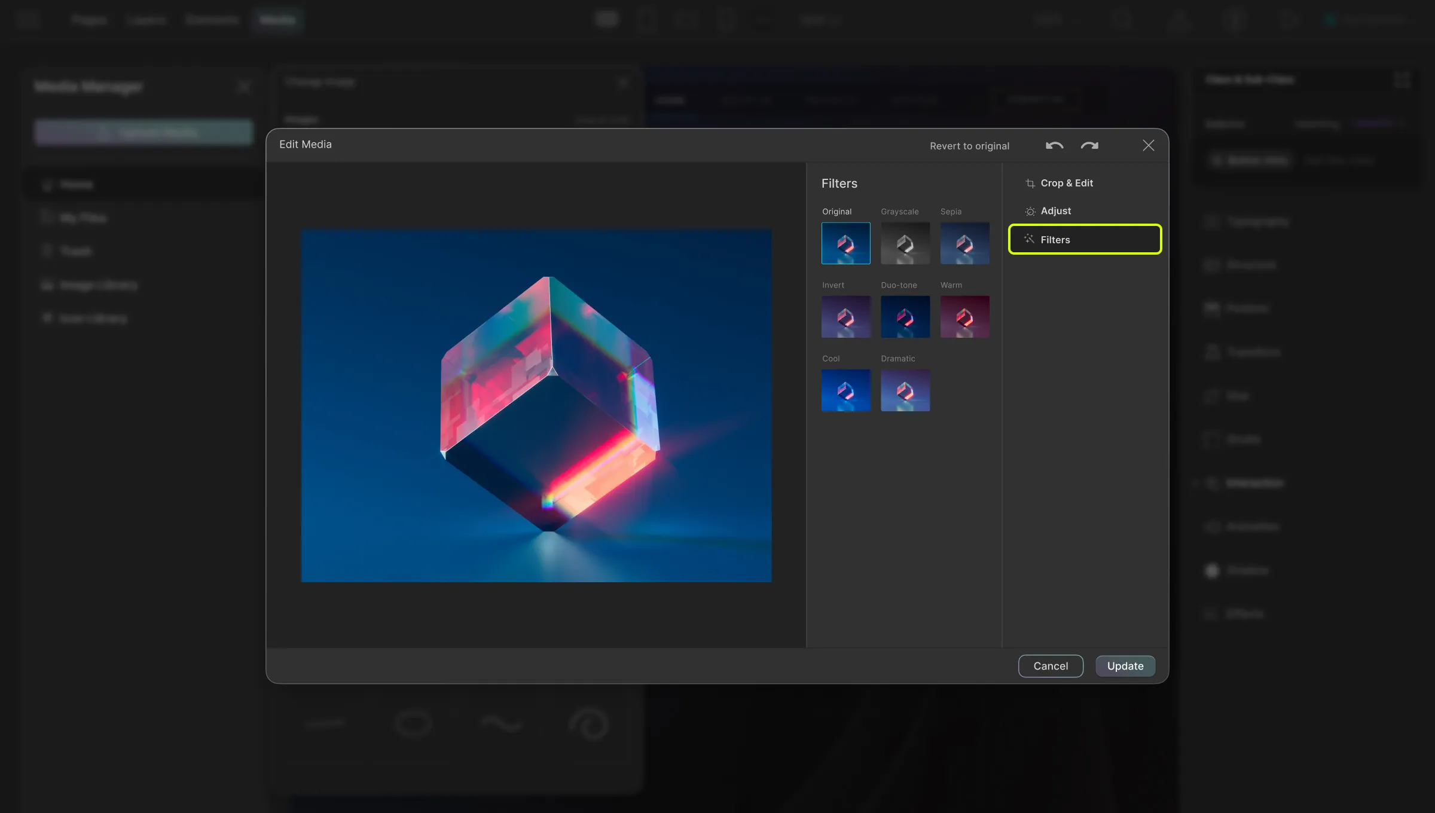1435x813 pixels.
Task: Click Revert to original button
Action: [970, 145]
